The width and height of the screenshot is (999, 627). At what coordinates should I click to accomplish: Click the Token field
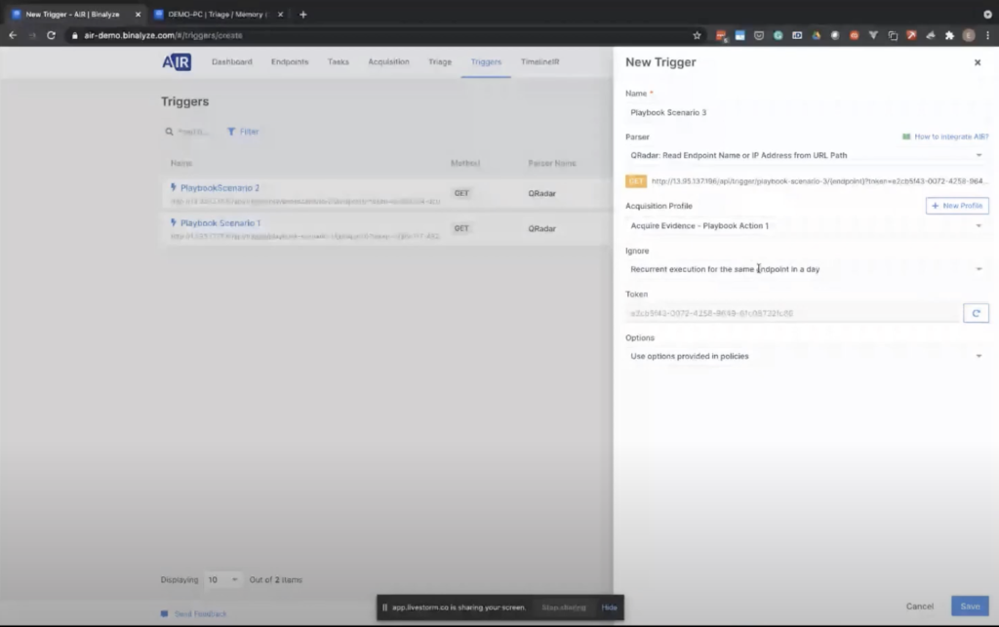792,313
